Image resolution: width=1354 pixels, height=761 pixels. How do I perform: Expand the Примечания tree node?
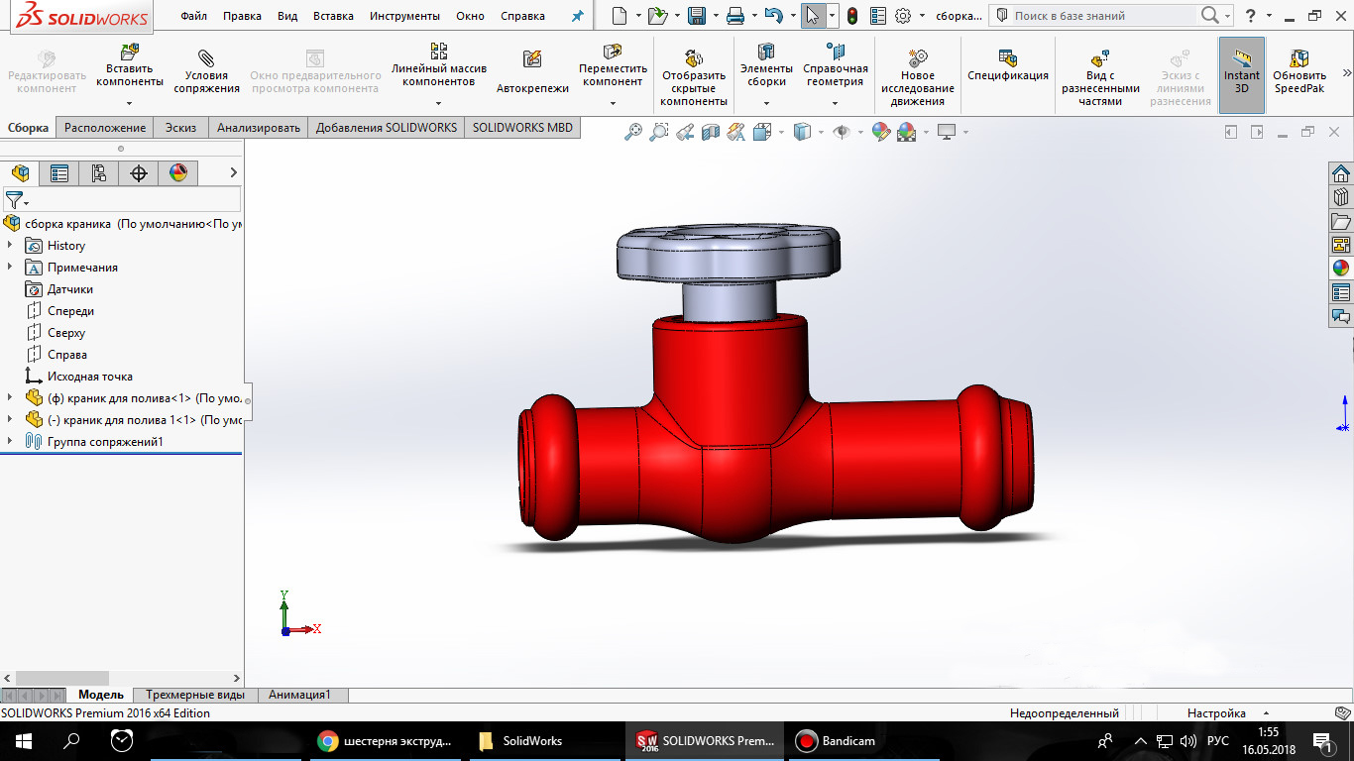point(10,267)
